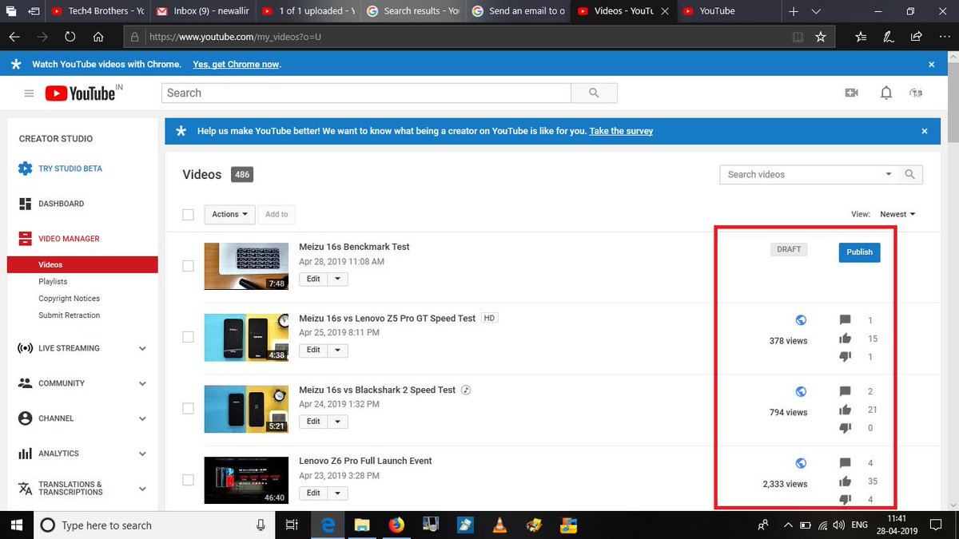Open the View Newest sort dropdown

897,214
